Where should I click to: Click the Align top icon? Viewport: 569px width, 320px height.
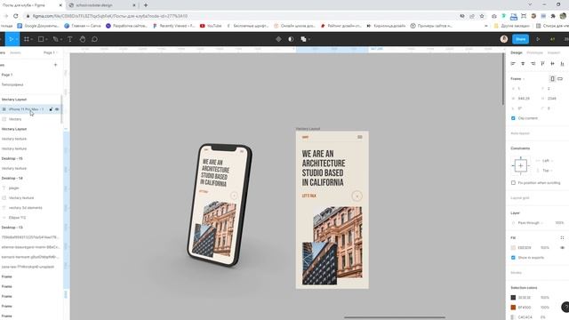click(542, 63)
